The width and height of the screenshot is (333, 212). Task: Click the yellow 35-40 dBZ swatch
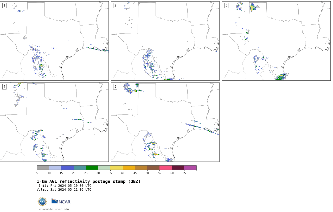coord(117,168)
